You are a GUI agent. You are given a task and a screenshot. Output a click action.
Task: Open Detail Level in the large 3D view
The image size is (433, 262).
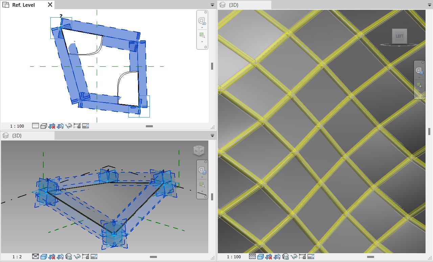pyautogui.click(x=252, y=257)
